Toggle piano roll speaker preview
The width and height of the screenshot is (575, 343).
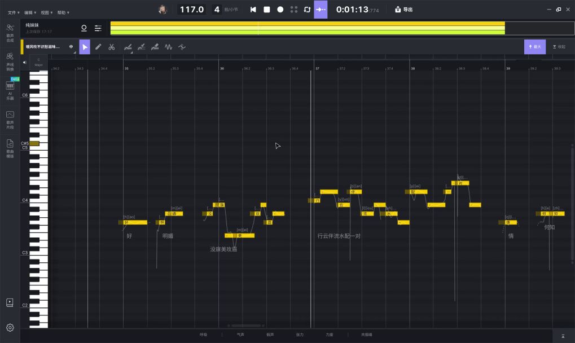click(x=25, y=63)
